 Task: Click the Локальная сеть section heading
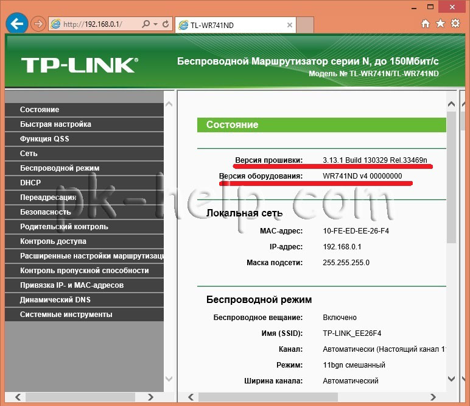(244, 213)
